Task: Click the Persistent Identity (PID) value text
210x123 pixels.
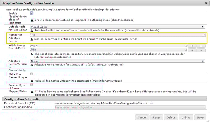Action: (x=104, y=103)
